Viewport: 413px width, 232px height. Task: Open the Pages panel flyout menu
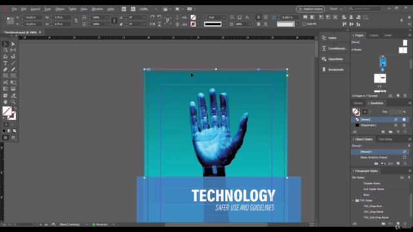coord(410,35)
